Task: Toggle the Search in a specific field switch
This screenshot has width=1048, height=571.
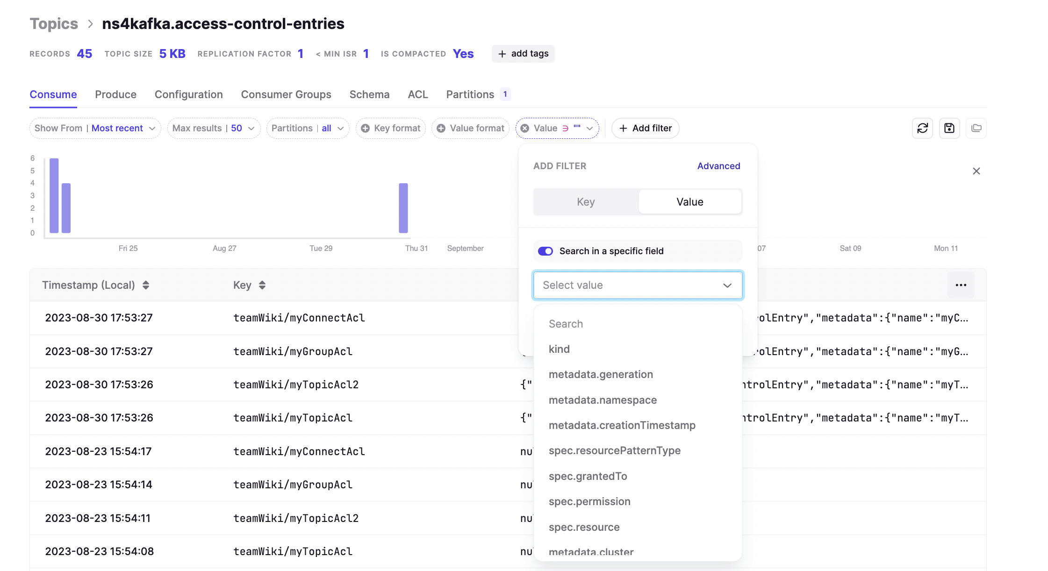Action: coord(545,251)
